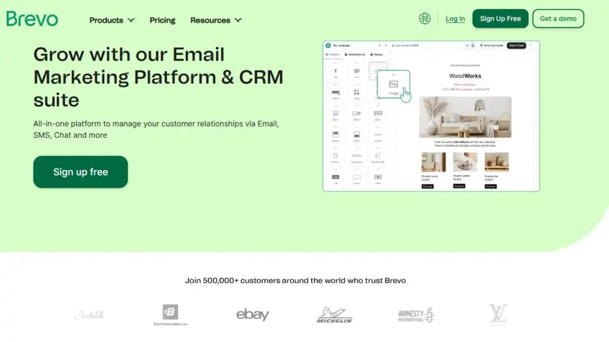Open the Pricing page
Screen dimensions: 609x342
(x=162, y=20)
